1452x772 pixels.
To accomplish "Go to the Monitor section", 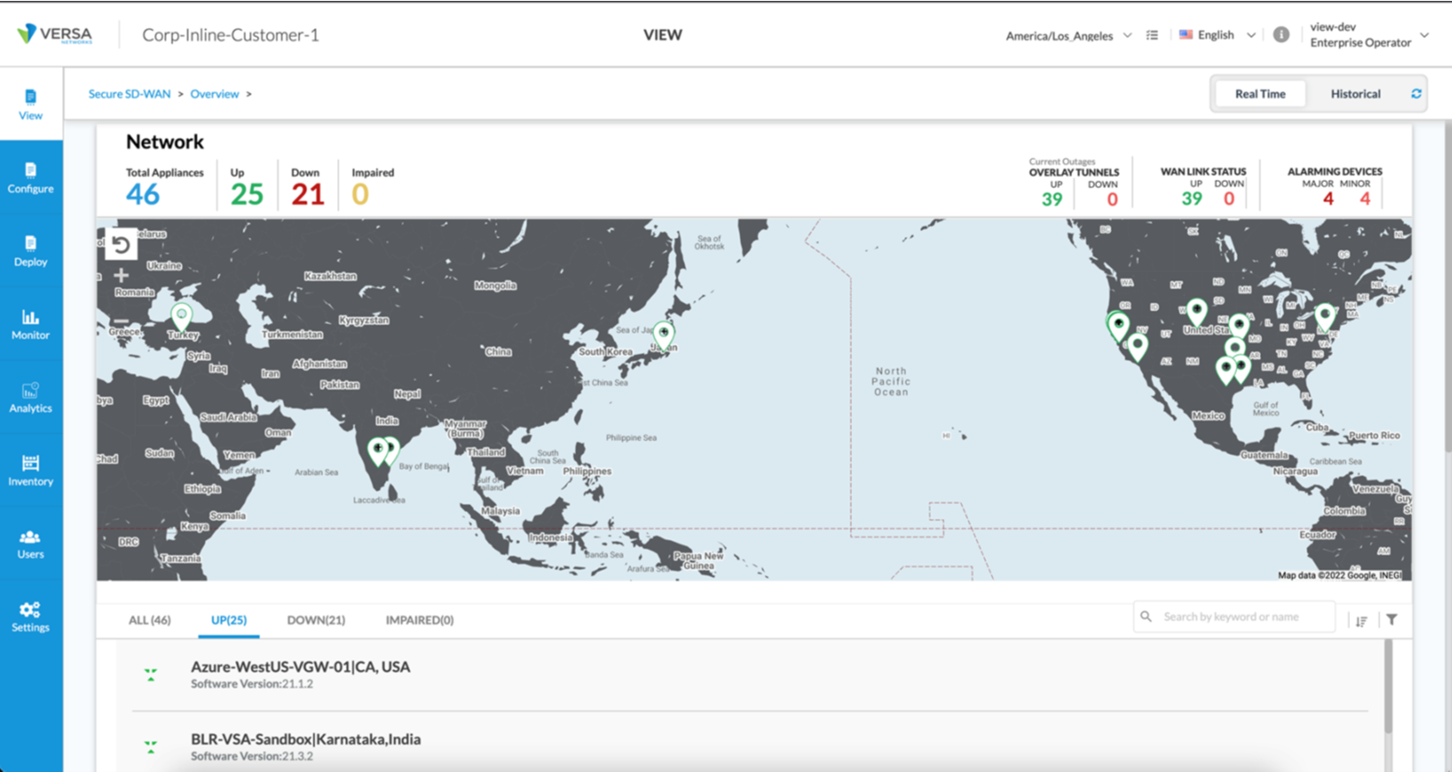I will 31,324.
